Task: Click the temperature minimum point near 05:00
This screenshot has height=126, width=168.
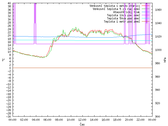Action: coord(43,58)
